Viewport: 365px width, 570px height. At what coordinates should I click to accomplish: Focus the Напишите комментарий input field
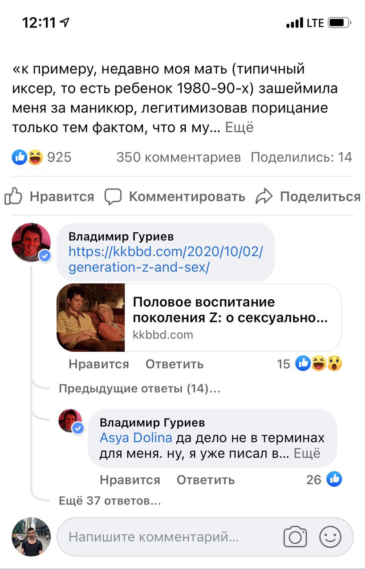coord(169,537)
